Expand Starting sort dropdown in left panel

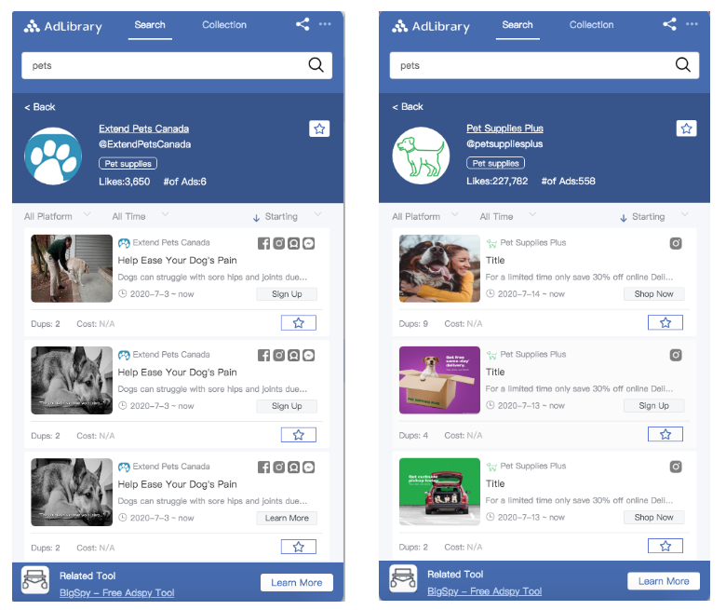(287, 216)
